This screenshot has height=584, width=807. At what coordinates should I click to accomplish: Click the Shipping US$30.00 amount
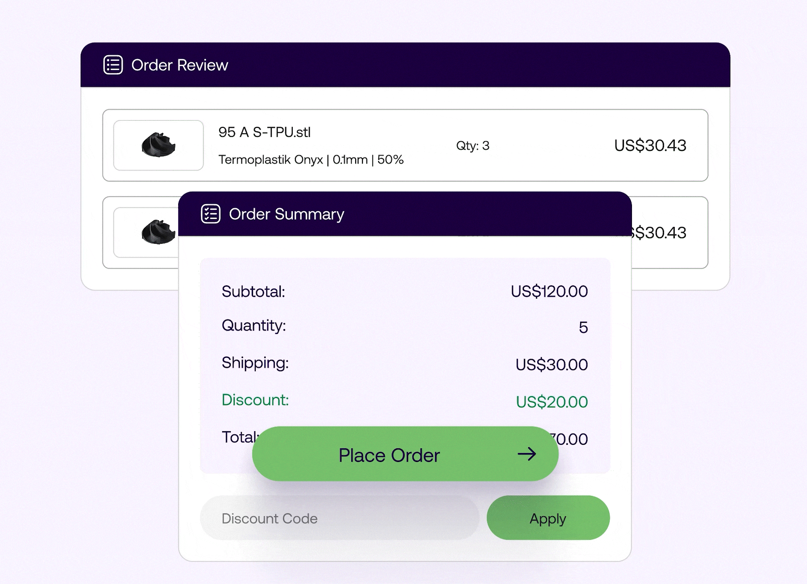pyautogui.click(x=551, y=365)
